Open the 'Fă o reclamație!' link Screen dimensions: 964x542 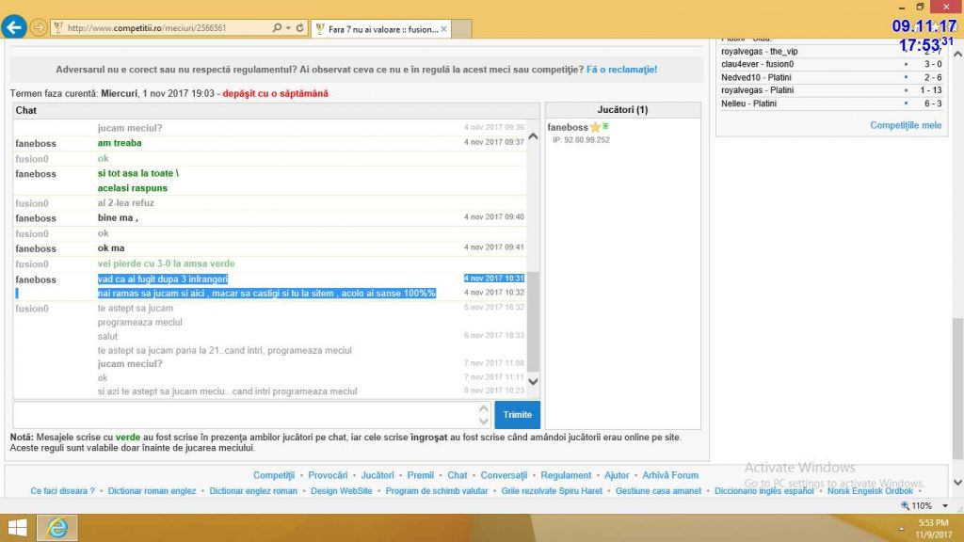tap(621, 70)
